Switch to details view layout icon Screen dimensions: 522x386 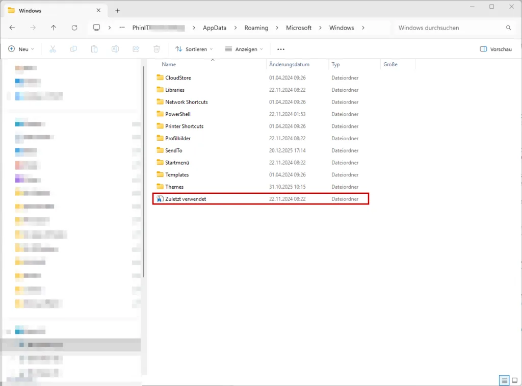coord(504,380)
